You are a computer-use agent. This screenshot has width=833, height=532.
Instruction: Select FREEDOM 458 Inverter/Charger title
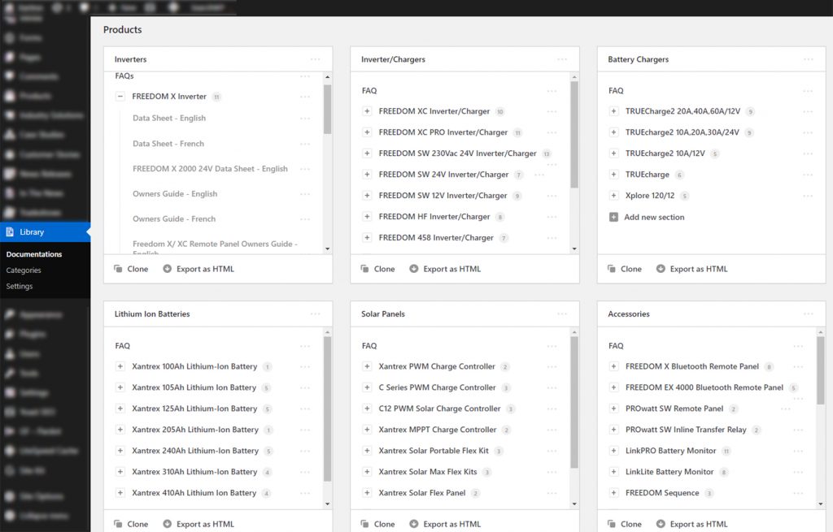tap(436, 238)
